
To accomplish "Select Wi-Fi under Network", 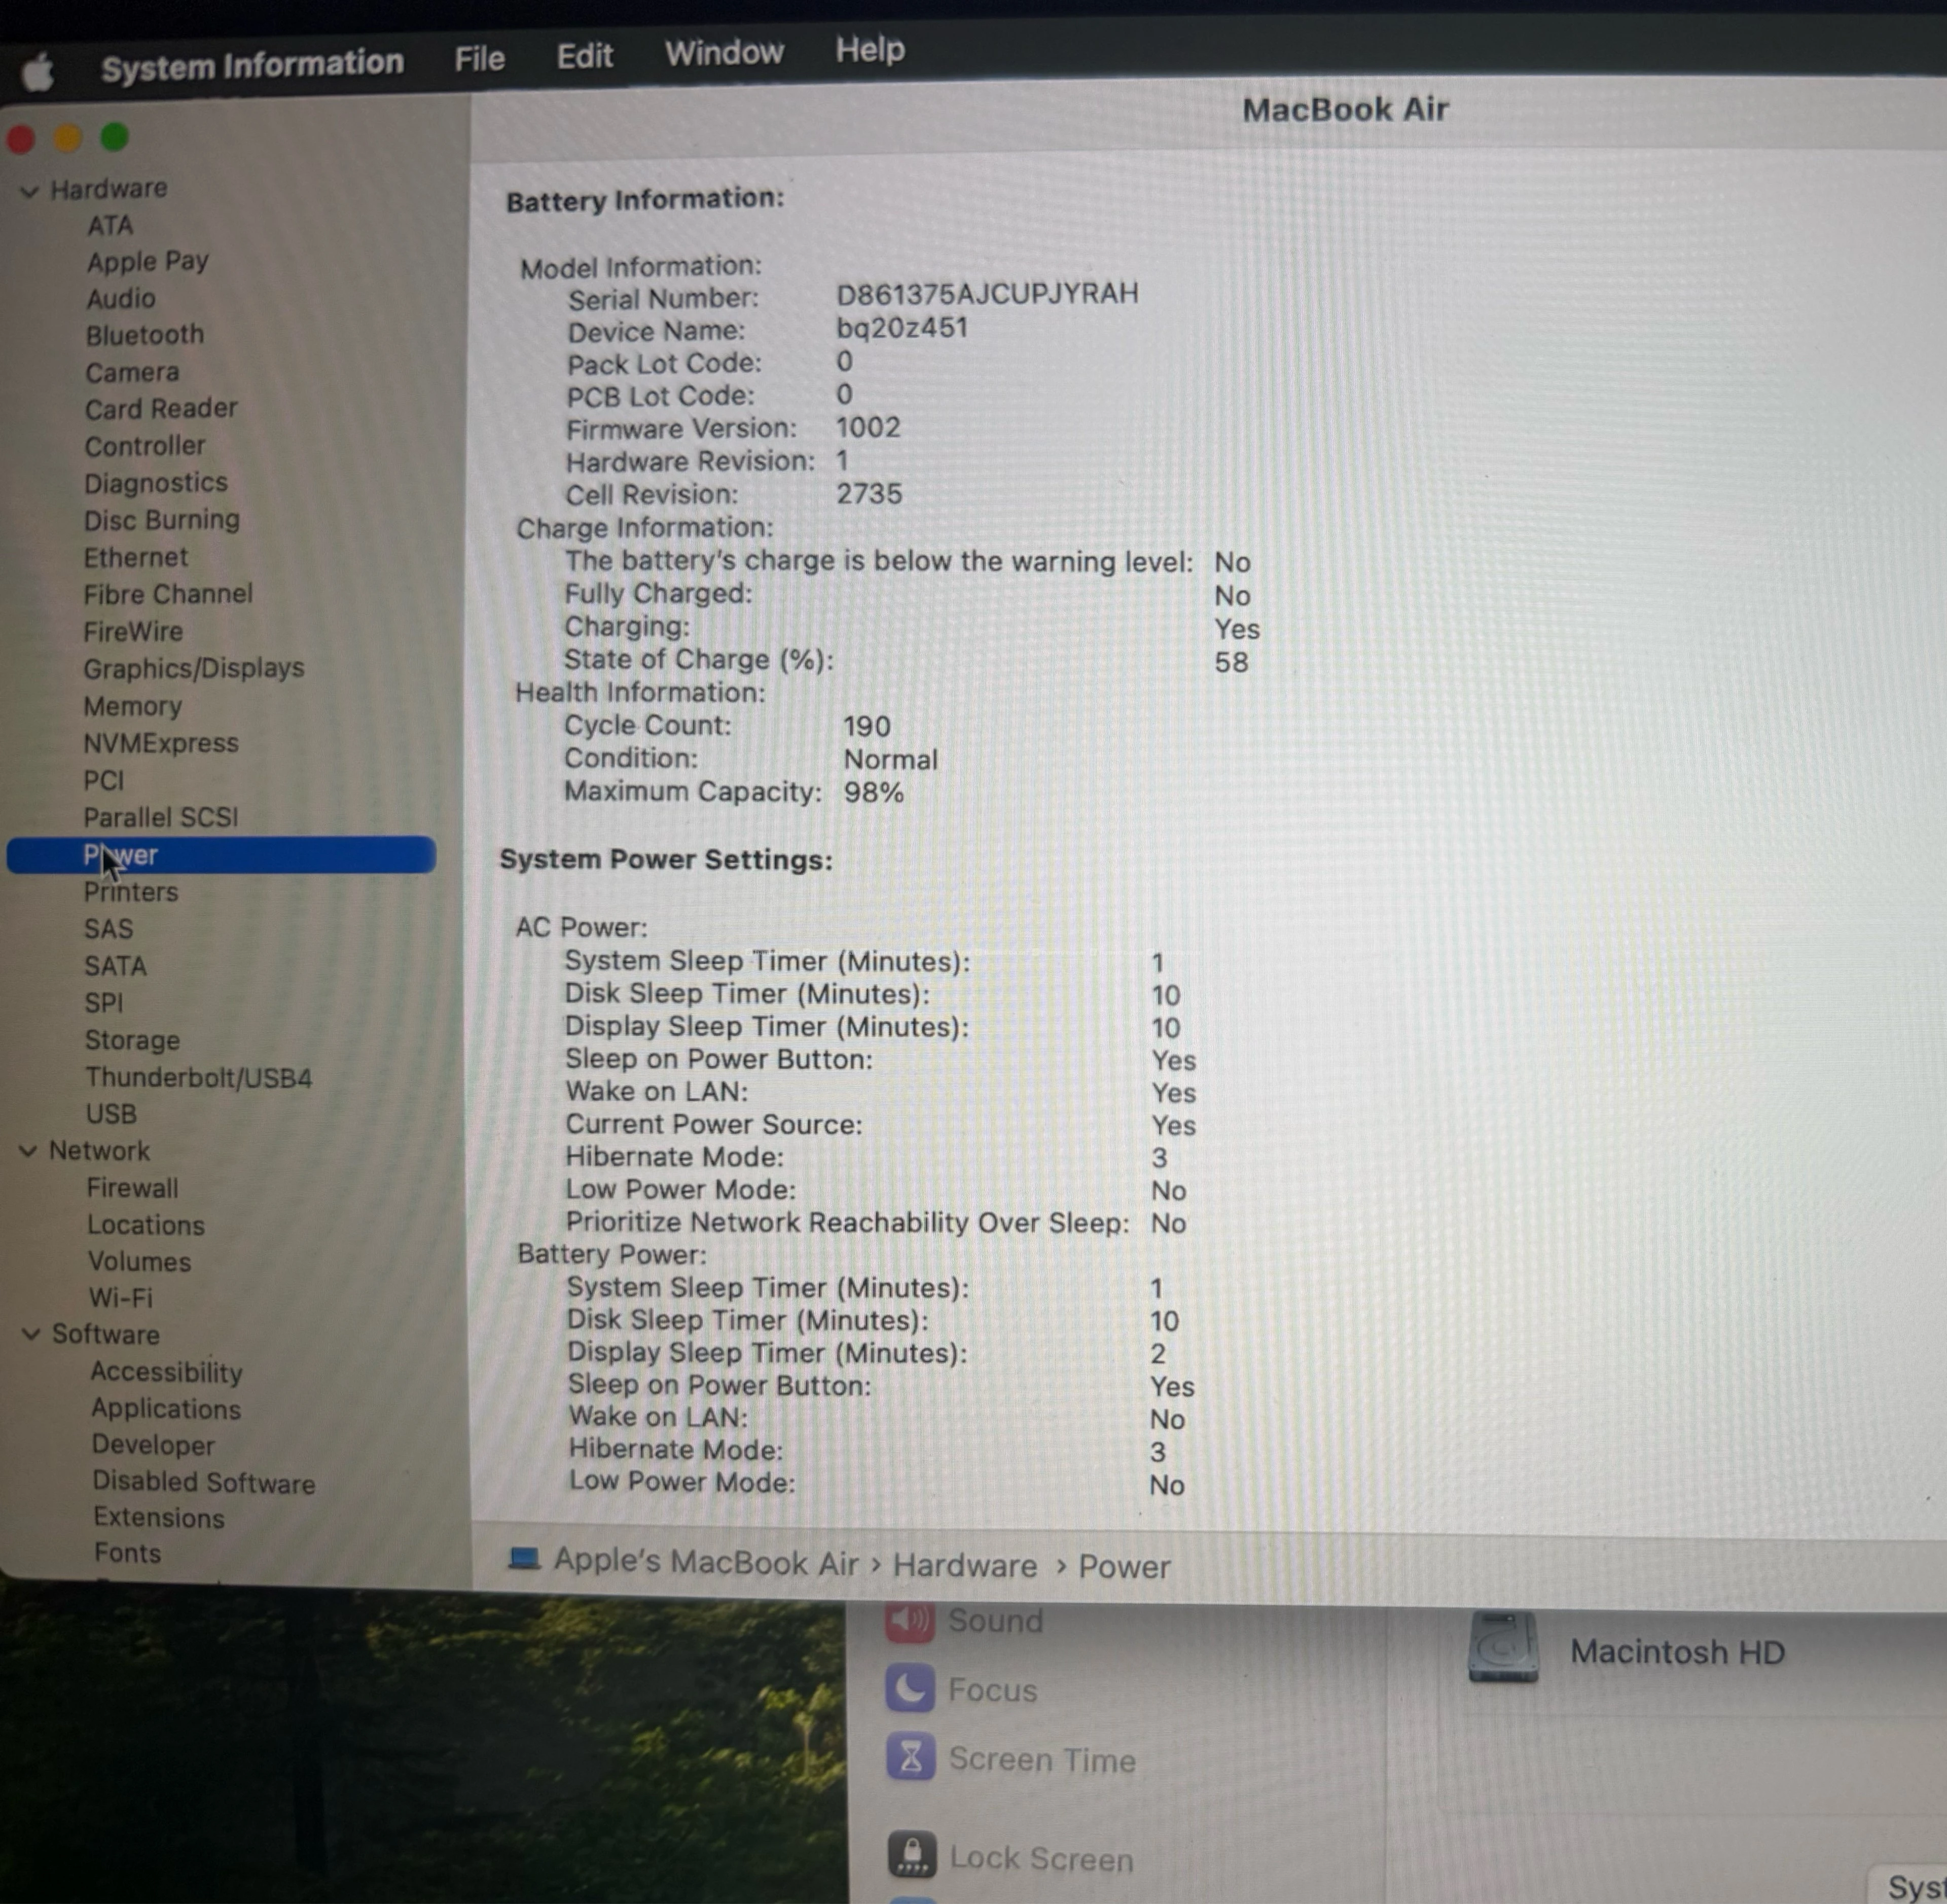I will point(120,1298).
